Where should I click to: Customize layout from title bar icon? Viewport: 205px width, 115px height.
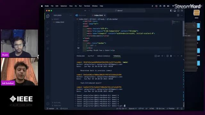[182, 11]
